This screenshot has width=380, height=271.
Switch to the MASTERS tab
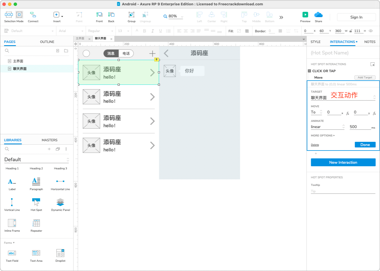[x=50, y=140]
